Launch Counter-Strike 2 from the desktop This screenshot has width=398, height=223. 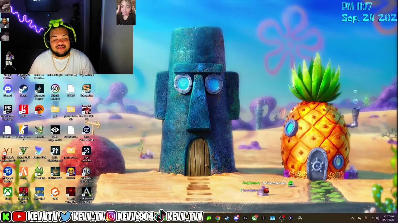(23, 133)
